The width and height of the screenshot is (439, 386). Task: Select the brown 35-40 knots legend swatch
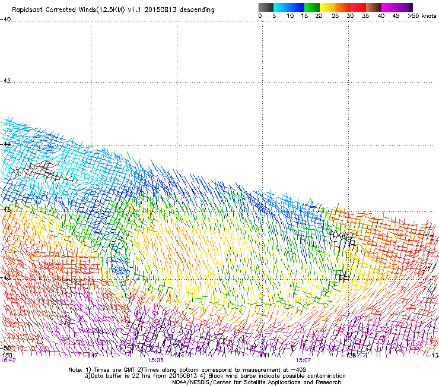click(374, 7)
